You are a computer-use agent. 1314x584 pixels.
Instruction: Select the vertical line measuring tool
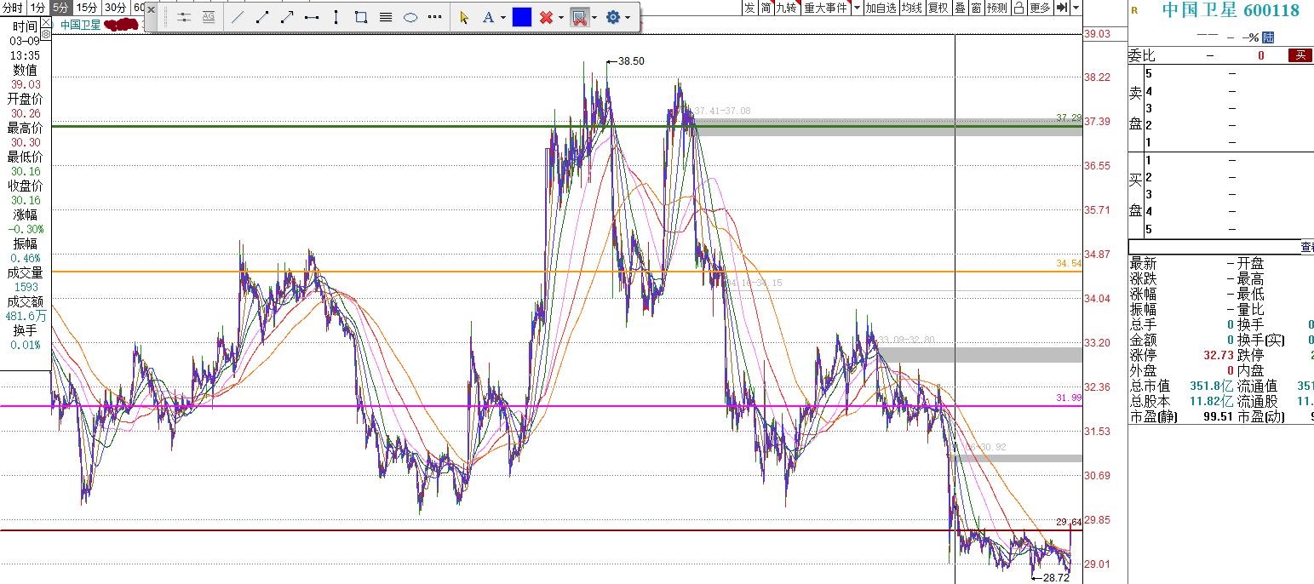click(336, 17)
